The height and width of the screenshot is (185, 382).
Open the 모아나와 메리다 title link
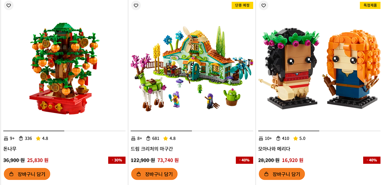pyautogui.click(x=274, y=149)
